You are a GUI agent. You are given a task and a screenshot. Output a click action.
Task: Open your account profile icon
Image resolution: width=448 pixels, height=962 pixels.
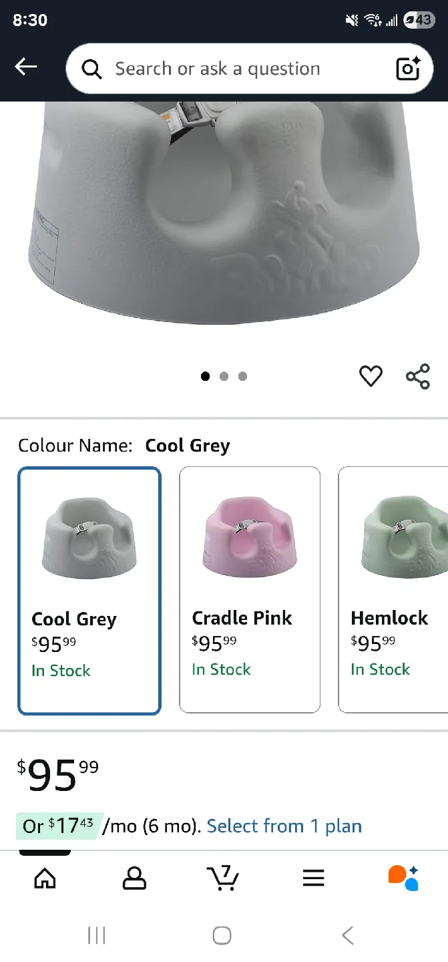pyautogui.click(x=134, y=878)
